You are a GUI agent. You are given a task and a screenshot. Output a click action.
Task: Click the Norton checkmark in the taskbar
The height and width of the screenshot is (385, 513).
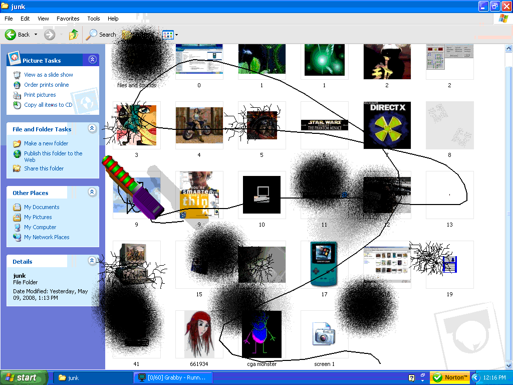pyautogui.click(x=437, y=377)
